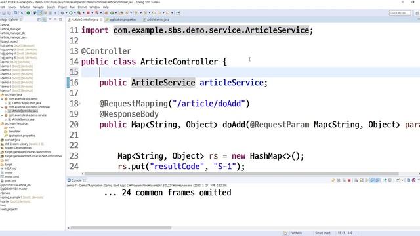This screenshot has height=236, width=420.
Task: Select application.properties in the tree
Action: tap(22, 136)
